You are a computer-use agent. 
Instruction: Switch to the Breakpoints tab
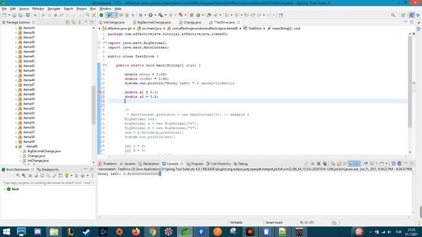47,170
